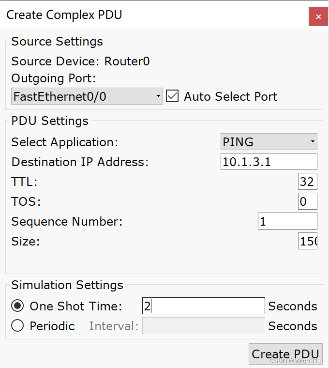Click the One Shot Time label
This screenshot has height=368, width=329.
click(75, 306)
